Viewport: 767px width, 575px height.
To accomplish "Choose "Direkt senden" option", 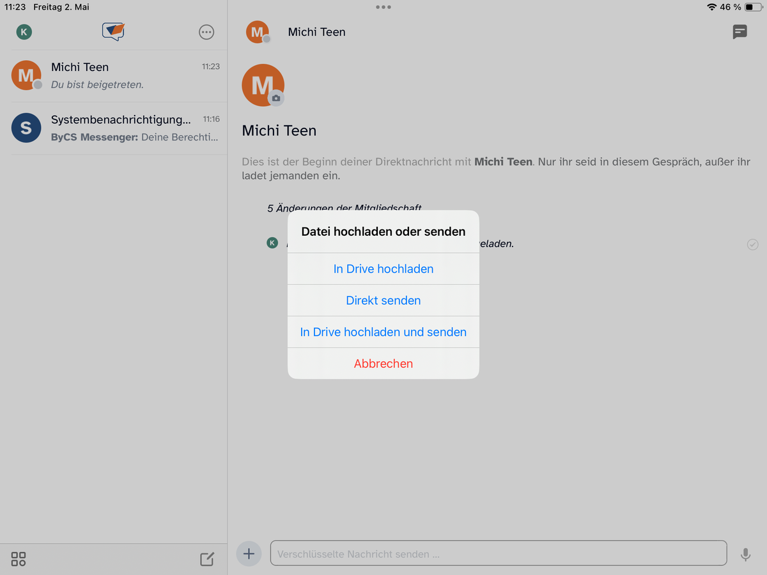I will click(383, 300).
